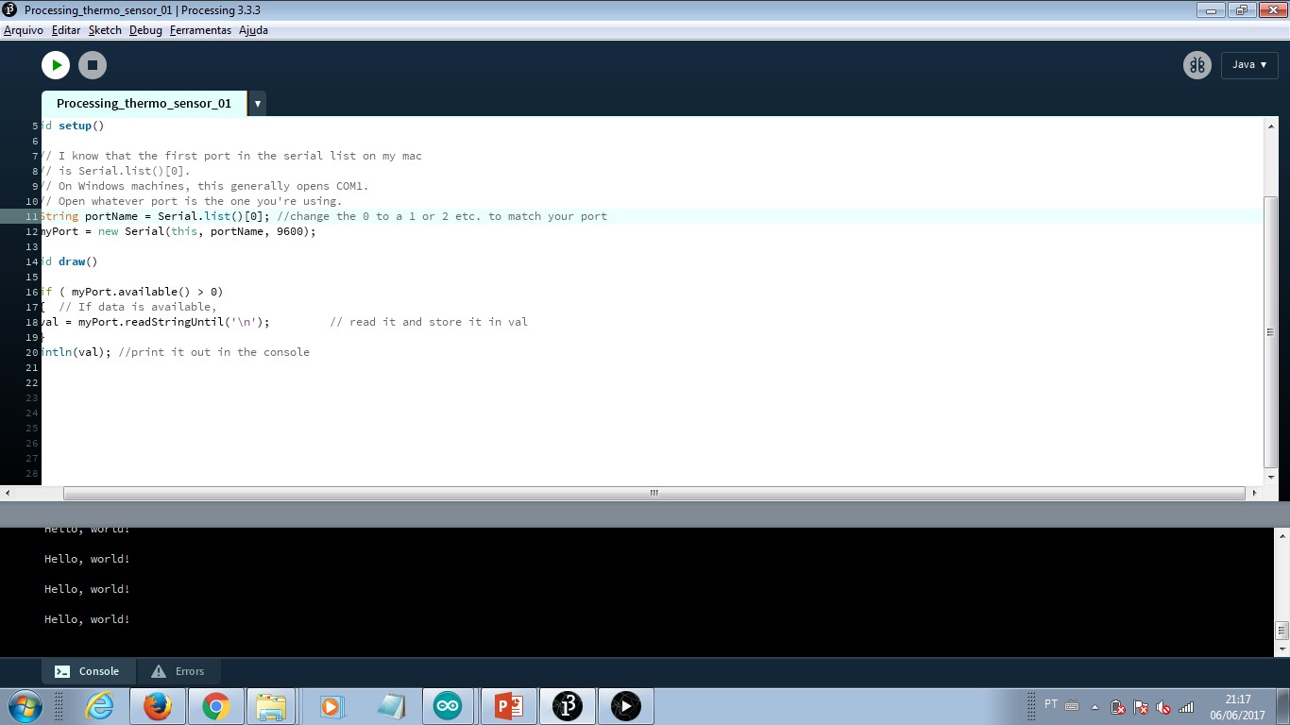
Task: Switch to PowerPoint in the taskbar
Action: (x=508, y=706)
